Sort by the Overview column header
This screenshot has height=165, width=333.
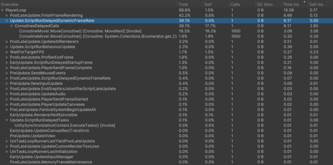pos(88,4)
